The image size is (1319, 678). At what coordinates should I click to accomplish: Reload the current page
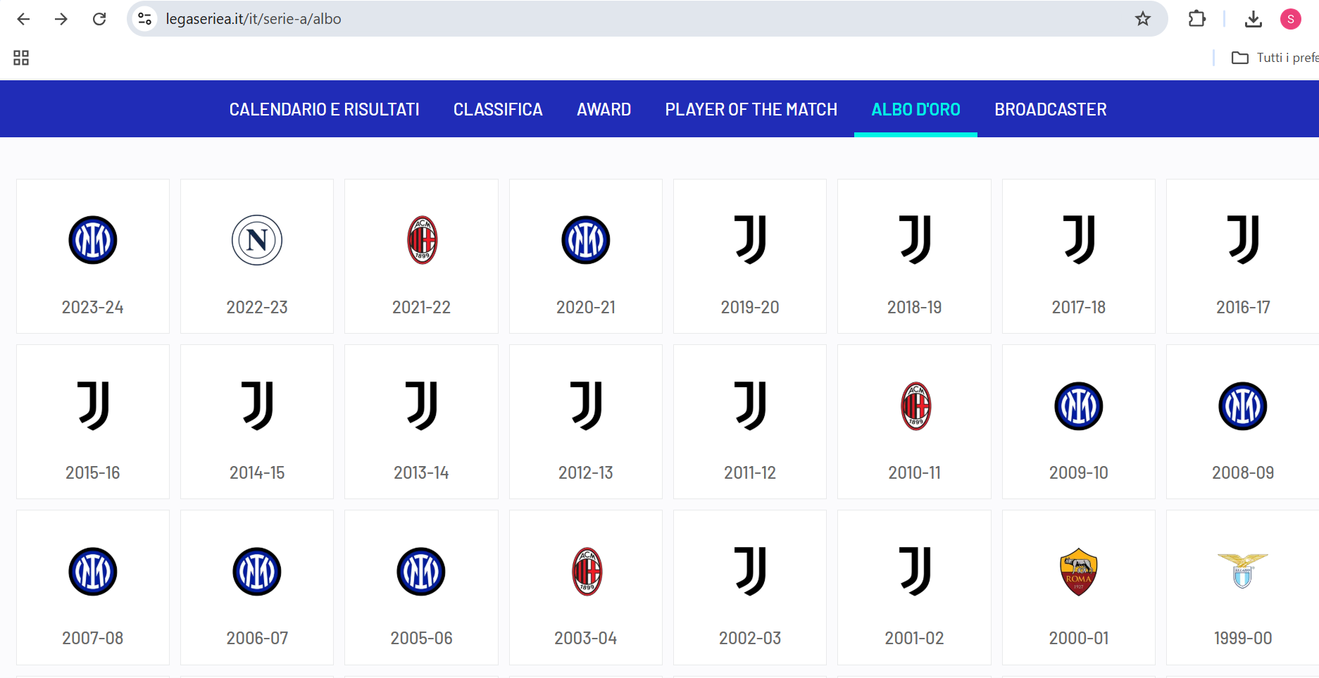99,19
